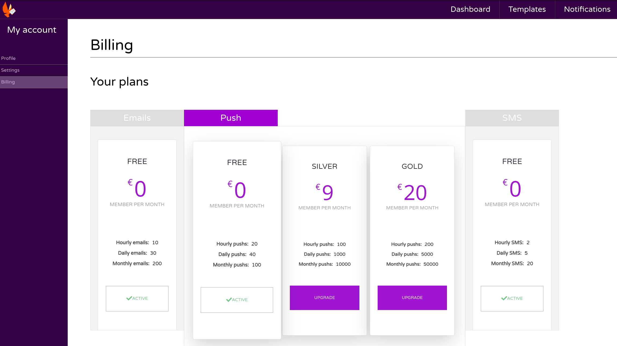Screen dimensions: 617x346
Task: Click the SMS tab to view SMS plans
Action: (x=512, y=118)
